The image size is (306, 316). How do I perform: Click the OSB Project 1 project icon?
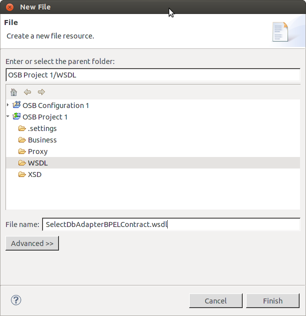click(x=16, y=116)
